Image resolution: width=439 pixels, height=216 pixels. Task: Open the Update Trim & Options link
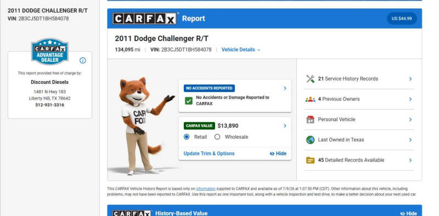pyautogui.click(x=209, y=154)
